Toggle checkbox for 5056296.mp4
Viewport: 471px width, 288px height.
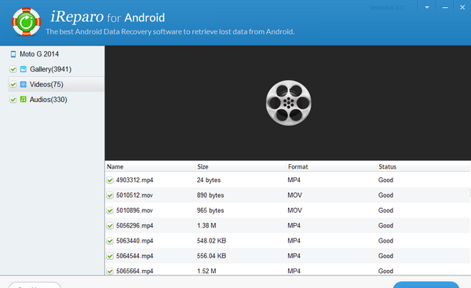click(110, 226)
